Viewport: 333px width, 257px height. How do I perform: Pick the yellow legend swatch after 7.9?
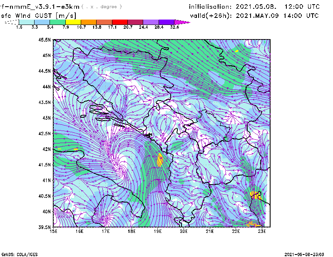coord(73,22)
